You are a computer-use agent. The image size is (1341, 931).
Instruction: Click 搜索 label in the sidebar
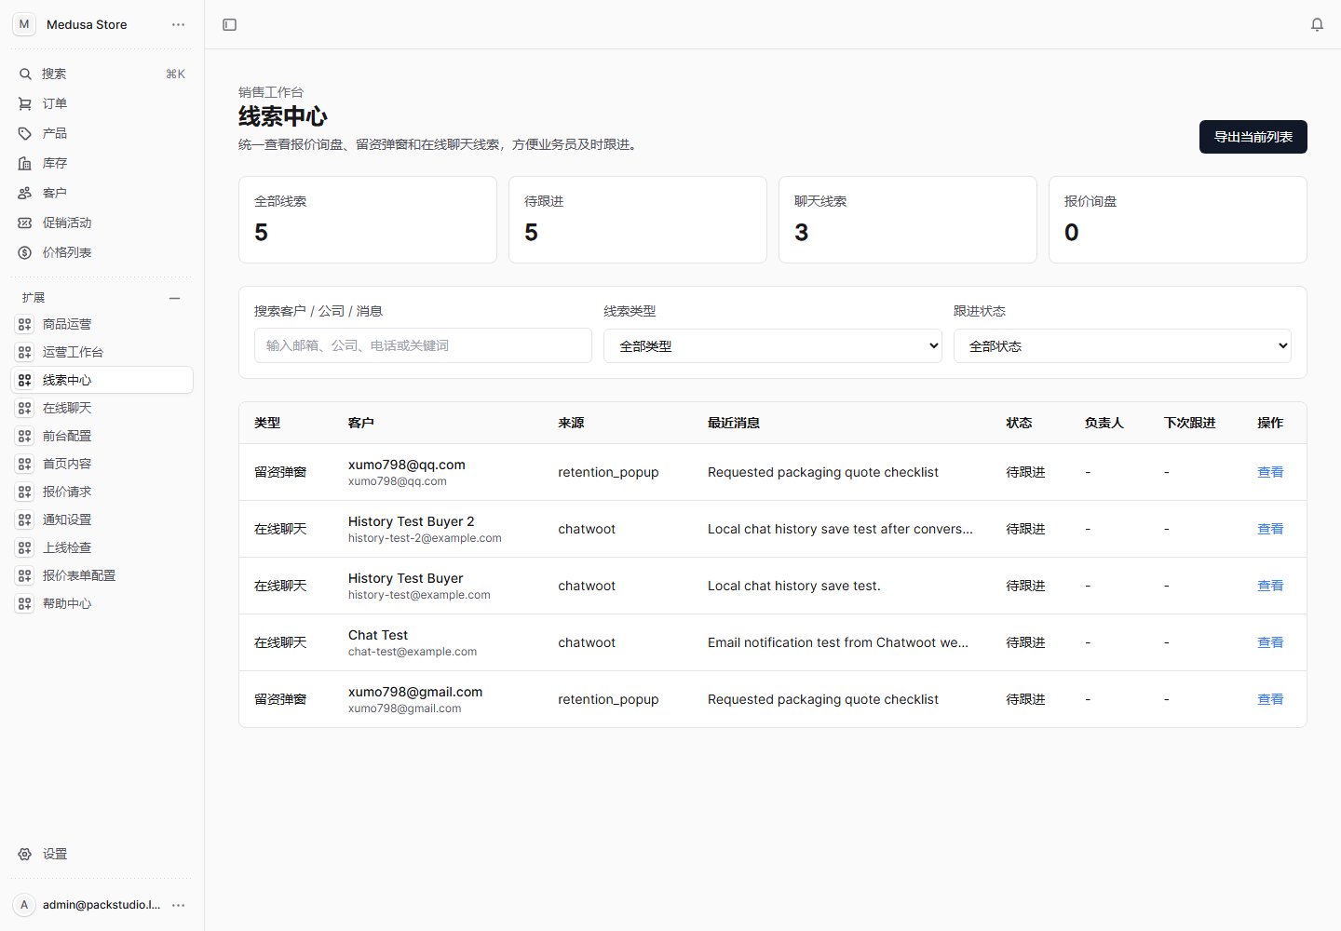[x=54, y=74]
